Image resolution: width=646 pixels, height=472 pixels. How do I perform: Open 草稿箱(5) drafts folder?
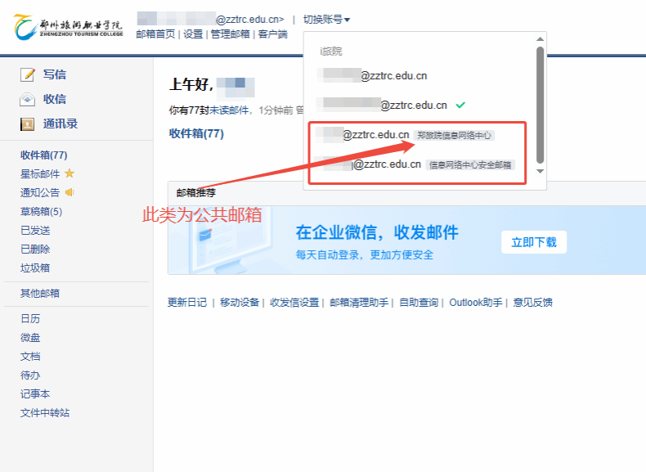click(x=41, y=212)
